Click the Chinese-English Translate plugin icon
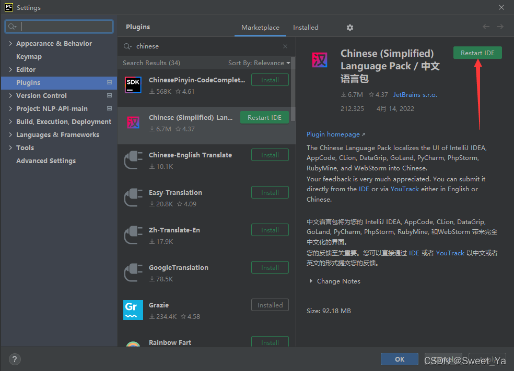 click(x=133, y=160)
